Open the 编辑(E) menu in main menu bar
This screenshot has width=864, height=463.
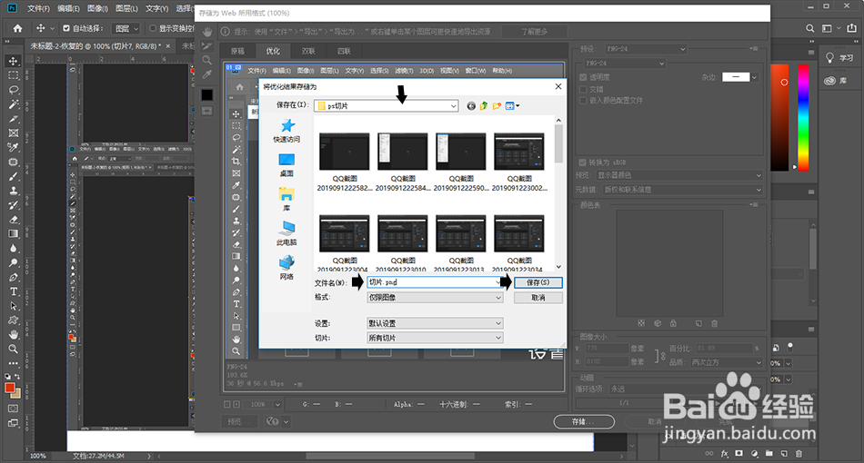click(x=68, y=8)
